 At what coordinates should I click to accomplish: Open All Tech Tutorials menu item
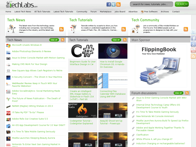pyautogui.click(x=42, y=12)
